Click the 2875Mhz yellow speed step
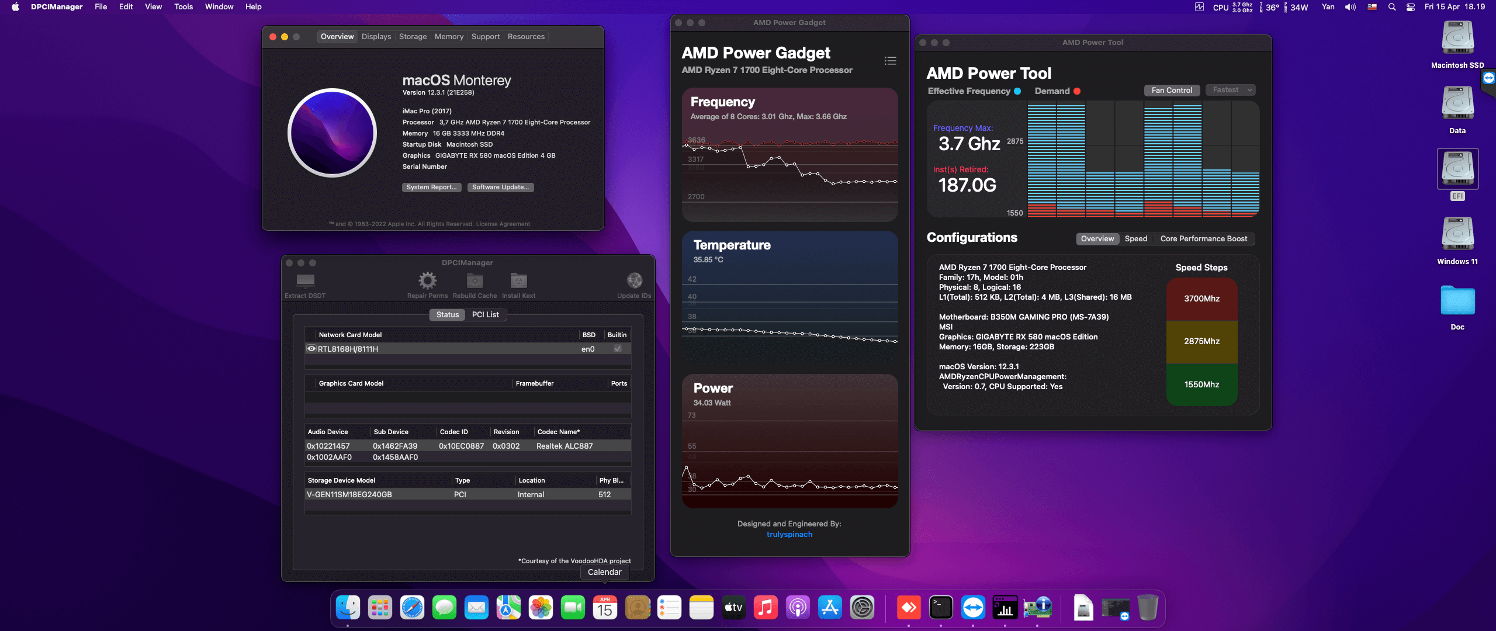Viewport: 1496px width, 631px height. 1201,341
